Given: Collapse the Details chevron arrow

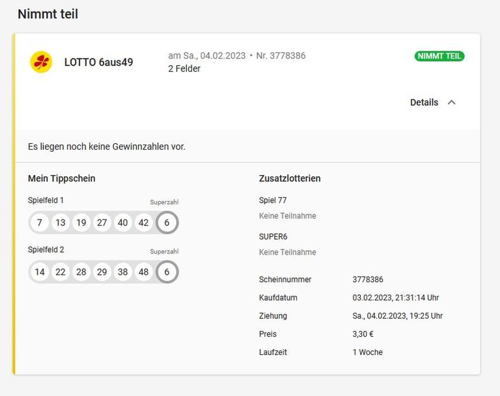Looking at the screenshot, I should [x=452, y=102].
